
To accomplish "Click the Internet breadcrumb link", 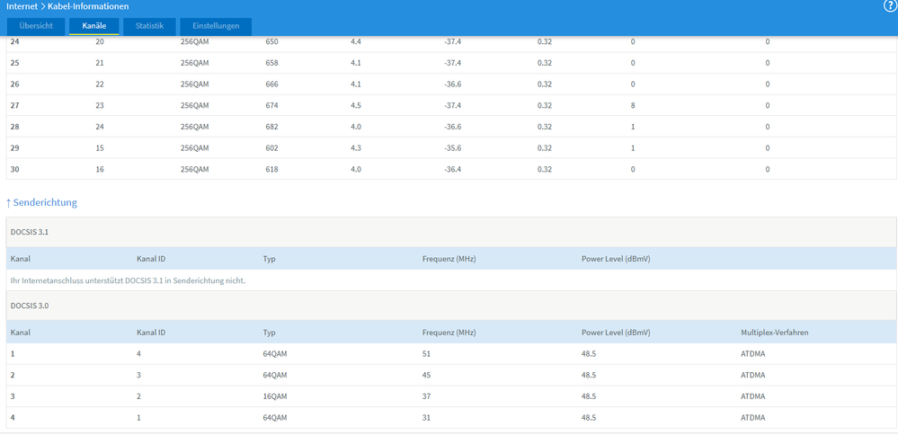I will pyautogui.click(x=22, y=7).
